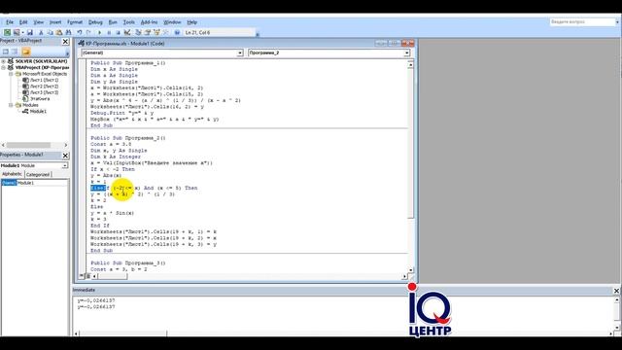Open the Tools menu
The width and height of the screenshot is (622, 350).
[x=129, y=22]
